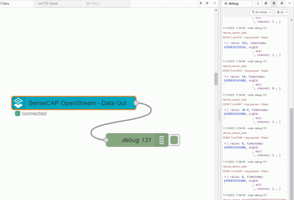Click the SenseCAP node logo icon
The width and height of the screenshot is (294, 200).
tap(18, 103)
